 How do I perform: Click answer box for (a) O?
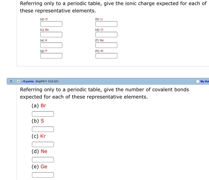[51, 24]
